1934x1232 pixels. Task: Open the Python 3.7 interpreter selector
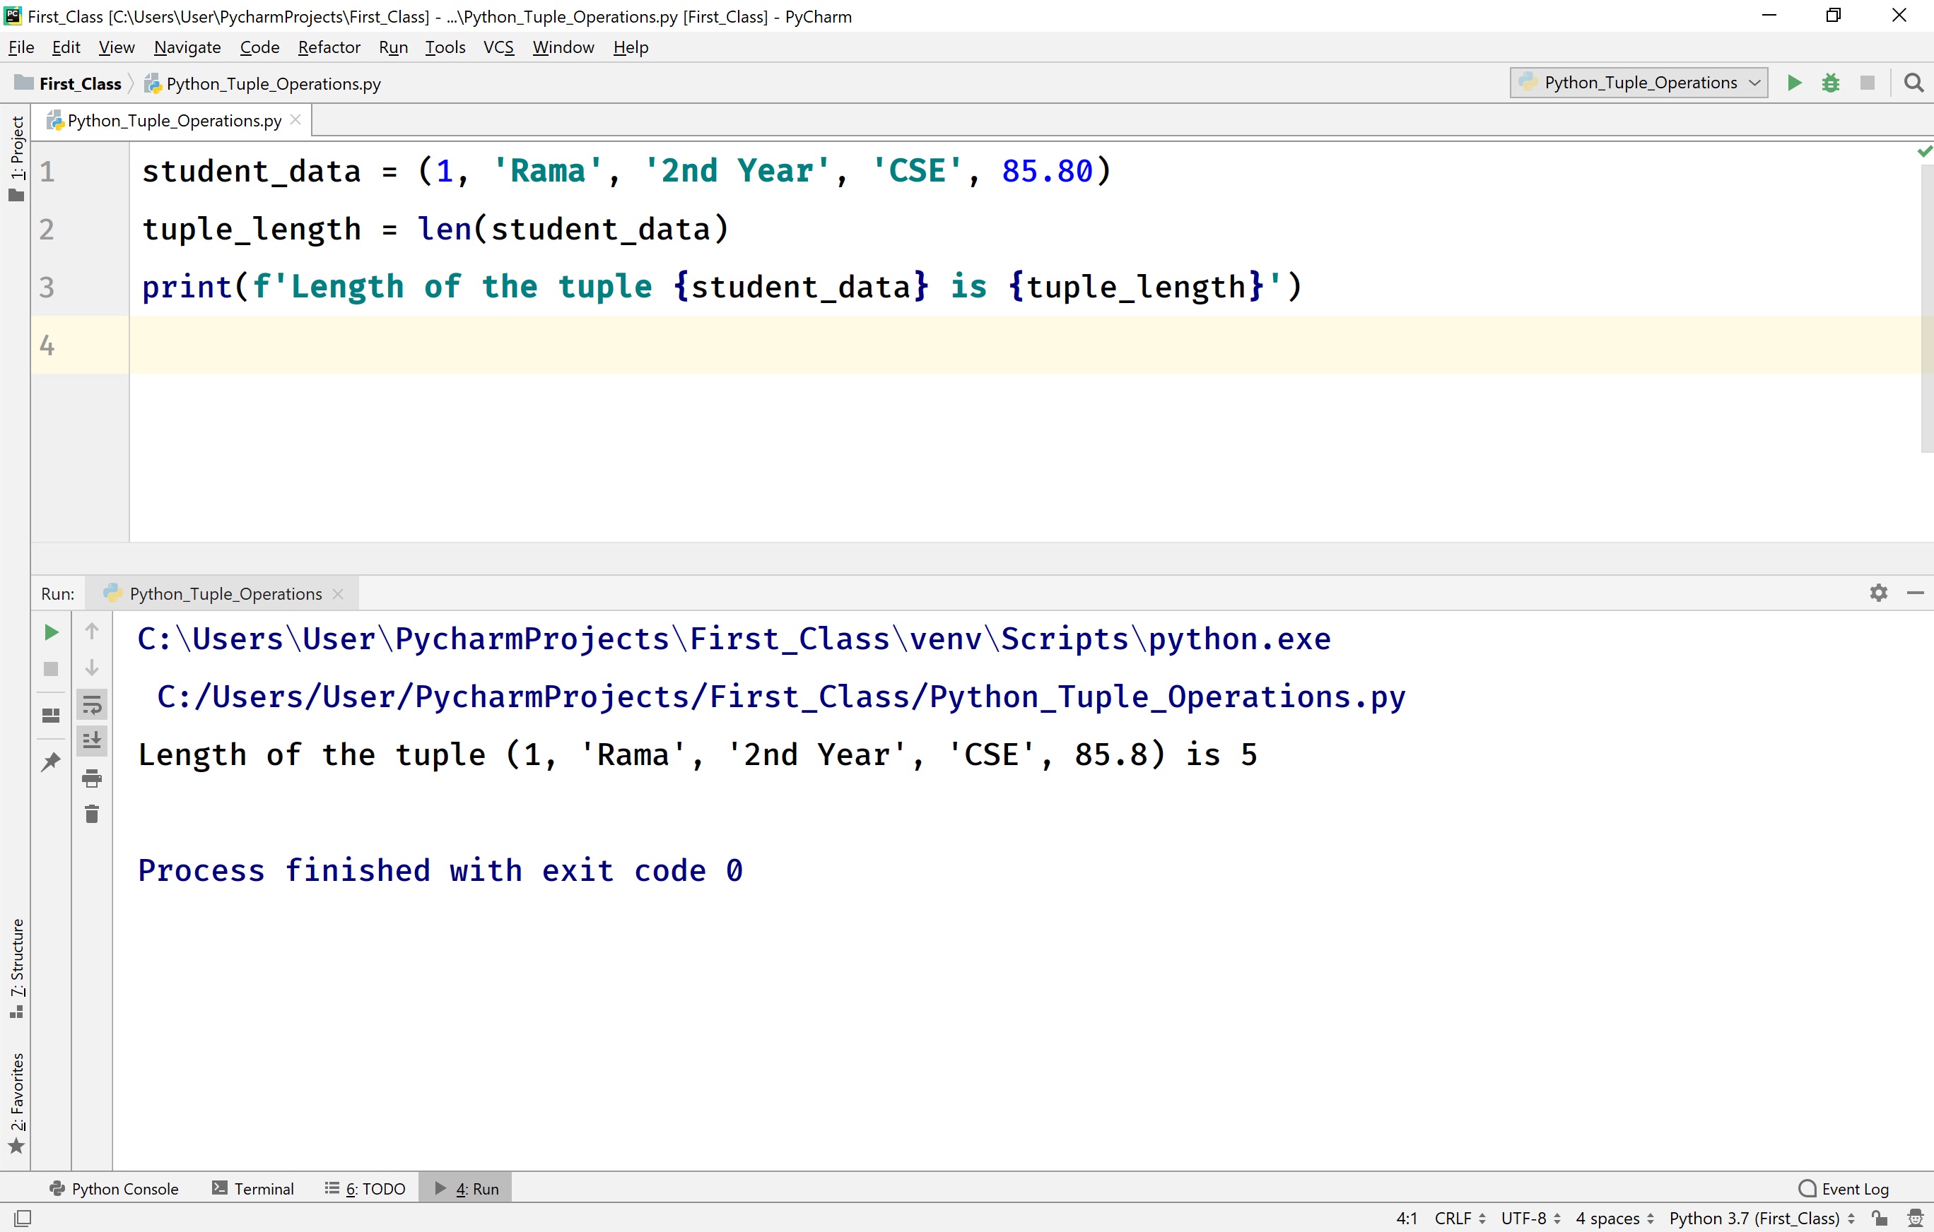pyautogui.click(x=1759, y=1219)
